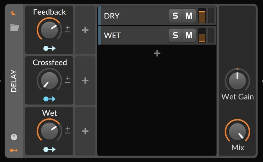The height and width of the screenshot is (162, 263).
Task: Click the round clock icon in left strip
Action: pyautogui.click(x=14, y=137)
